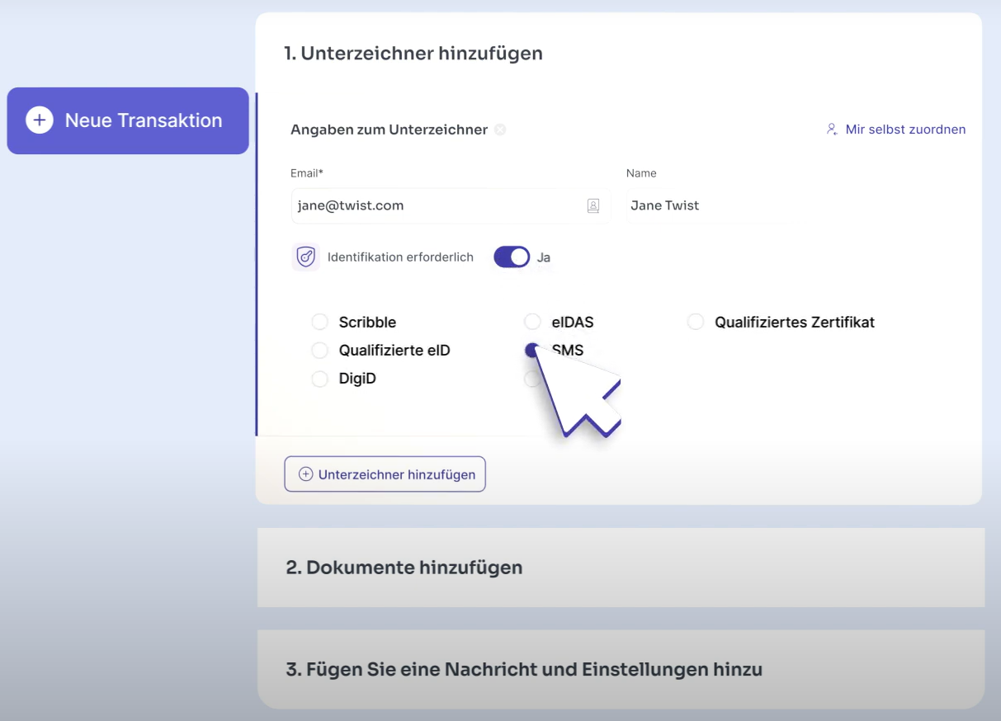Select the DigiD radio option

click(x=319, y=379)
